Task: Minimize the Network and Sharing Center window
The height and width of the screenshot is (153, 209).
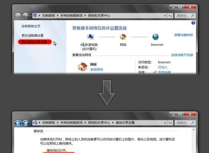Action: pos(173,7)
